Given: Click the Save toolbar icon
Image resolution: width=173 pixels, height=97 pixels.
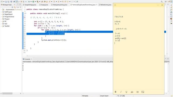Looking at the screenshot, I should pos(6,2).
